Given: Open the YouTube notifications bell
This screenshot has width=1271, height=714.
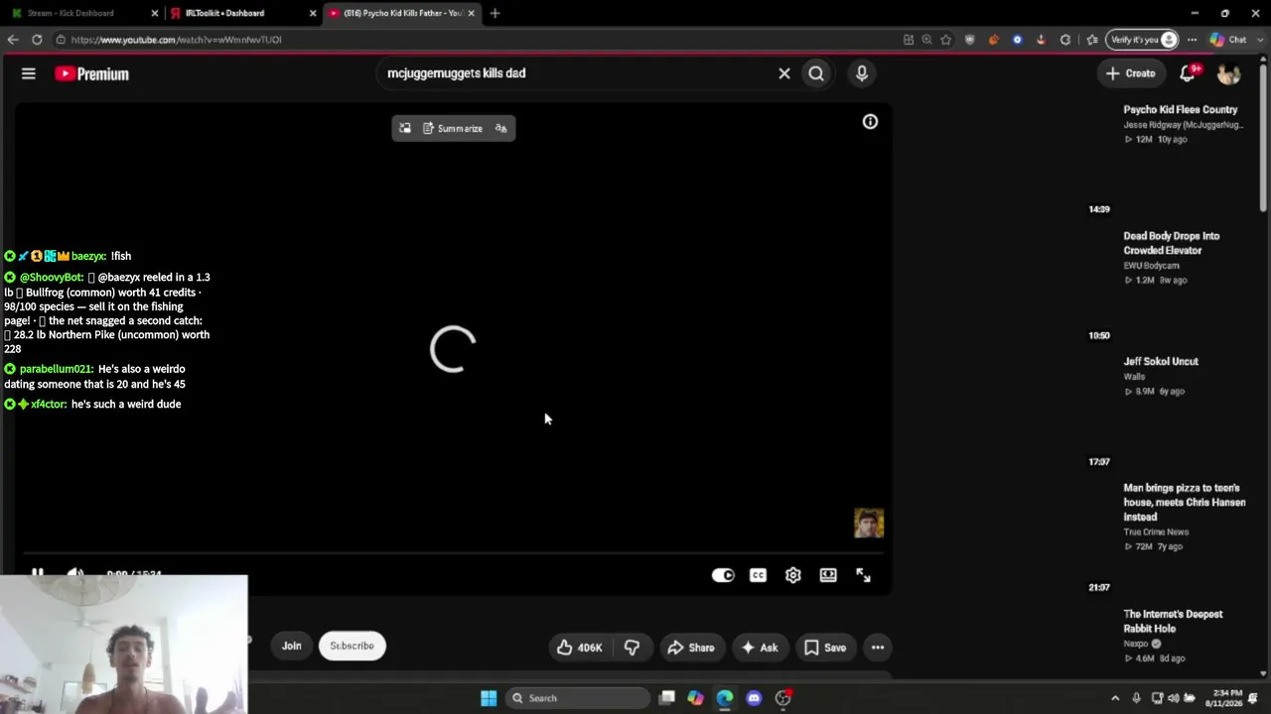Looking at the screenshot, I should (1188, 73).
